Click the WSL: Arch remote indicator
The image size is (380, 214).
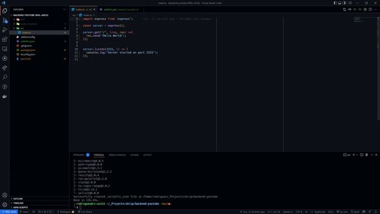point(9,212)
